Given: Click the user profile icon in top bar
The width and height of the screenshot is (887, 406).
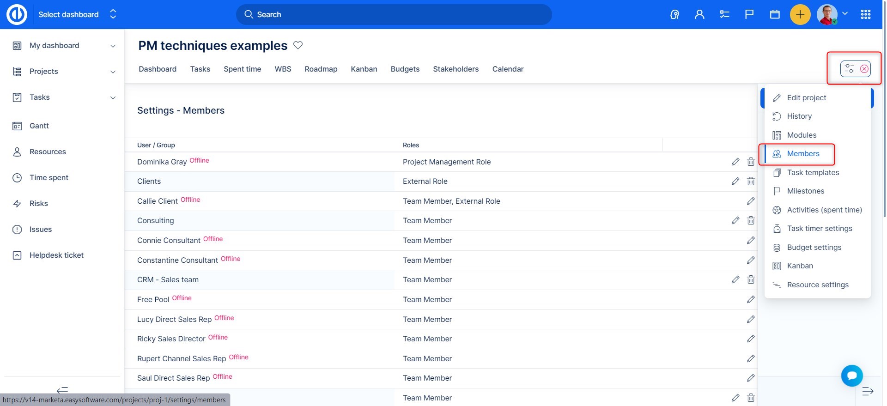Looking at the screenshot, I should click(x=699, y=15).
